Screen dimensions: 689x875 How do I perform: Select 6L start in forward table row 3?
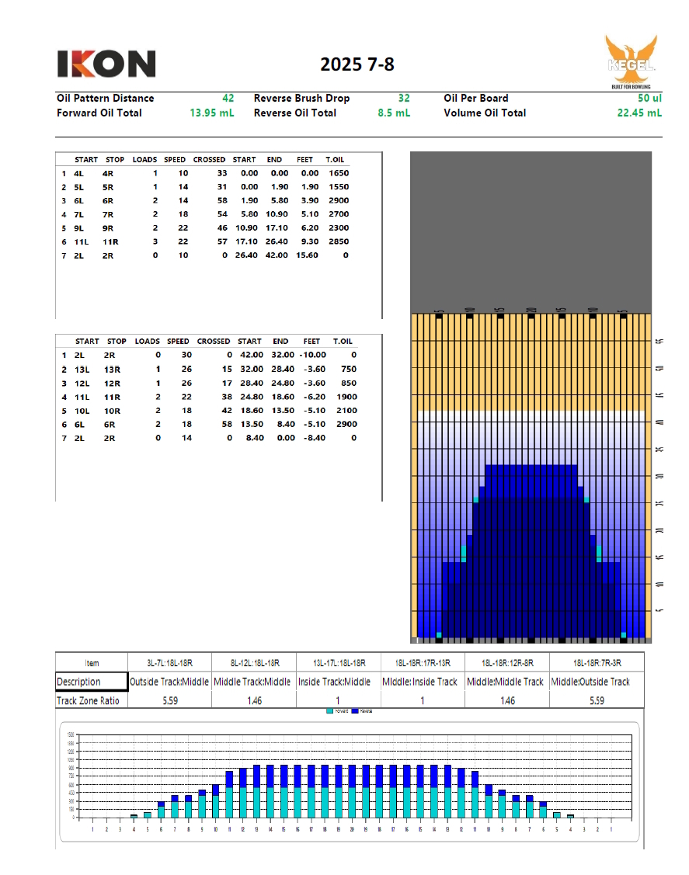point(78,201)
